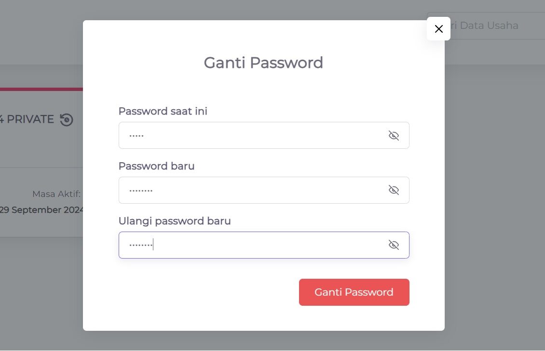Click the Masa Aktif label

coord(56,194)
